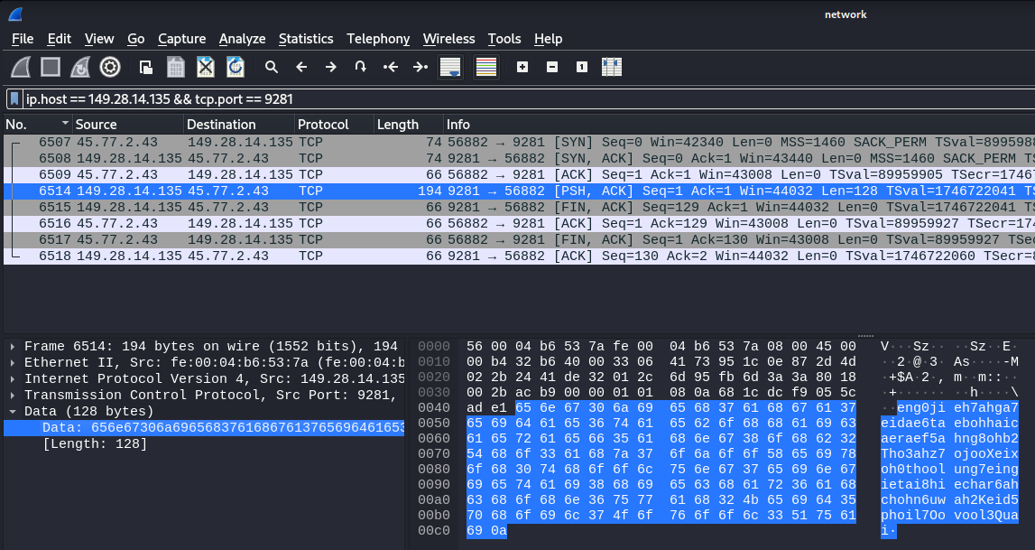This screenshot has width=1035, height=550.
Task: Select packet 6508 SYN, ACK row
Action: pyautogui.click(x=519, y=158)
